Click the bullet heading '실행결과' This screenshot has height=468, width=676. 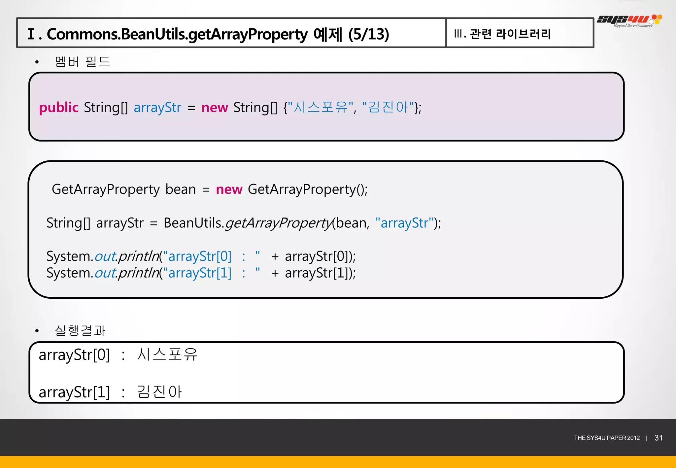pyautogui.click(x=80, y=330)
